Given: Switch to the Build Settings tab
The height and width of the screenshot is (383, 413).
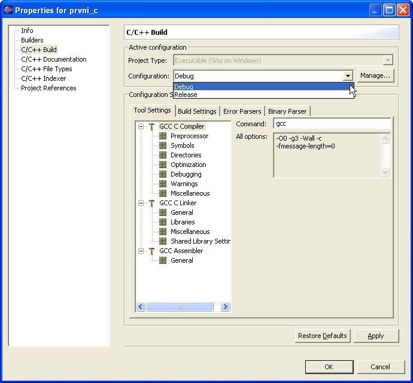Looking at the screenshot, I should [197, 111].
